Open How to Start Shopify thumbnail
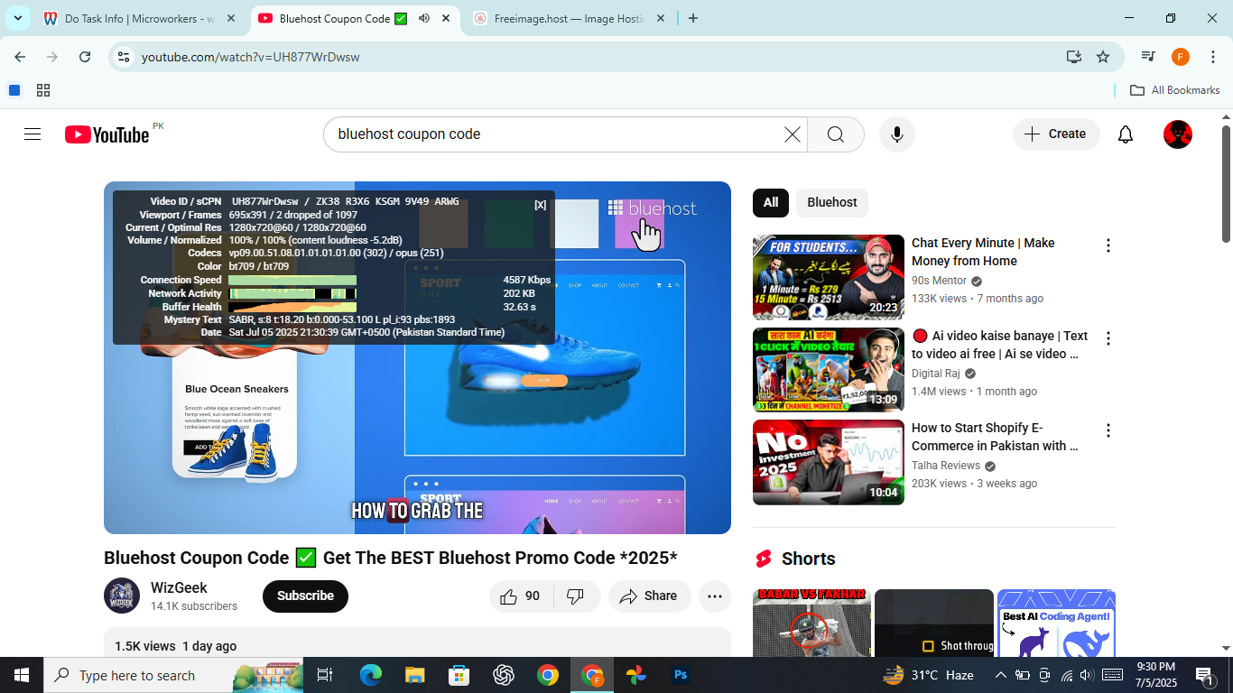Screen dimensions: 1233x693 pos(829,462)
